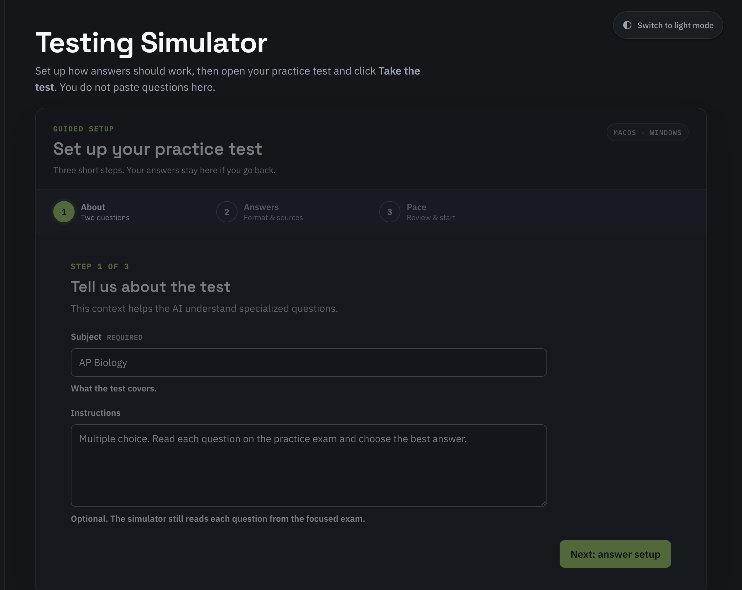
Task: Click the Testing Simulator heading
Action: pos(151,43)
